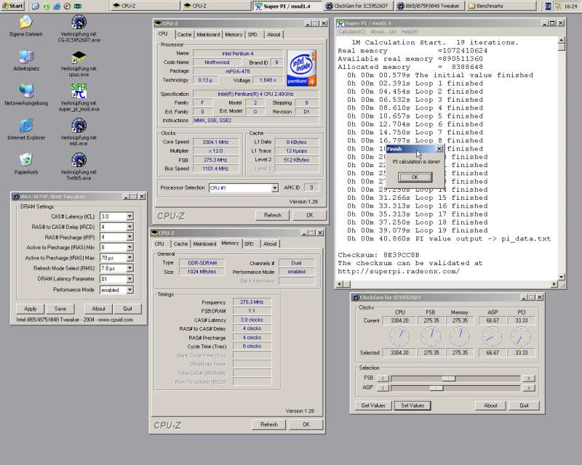The width and height of the screenshot is (582, 465).
Task: Open SPD tab in processor CPU-Z window
Action: coord(252,34)
